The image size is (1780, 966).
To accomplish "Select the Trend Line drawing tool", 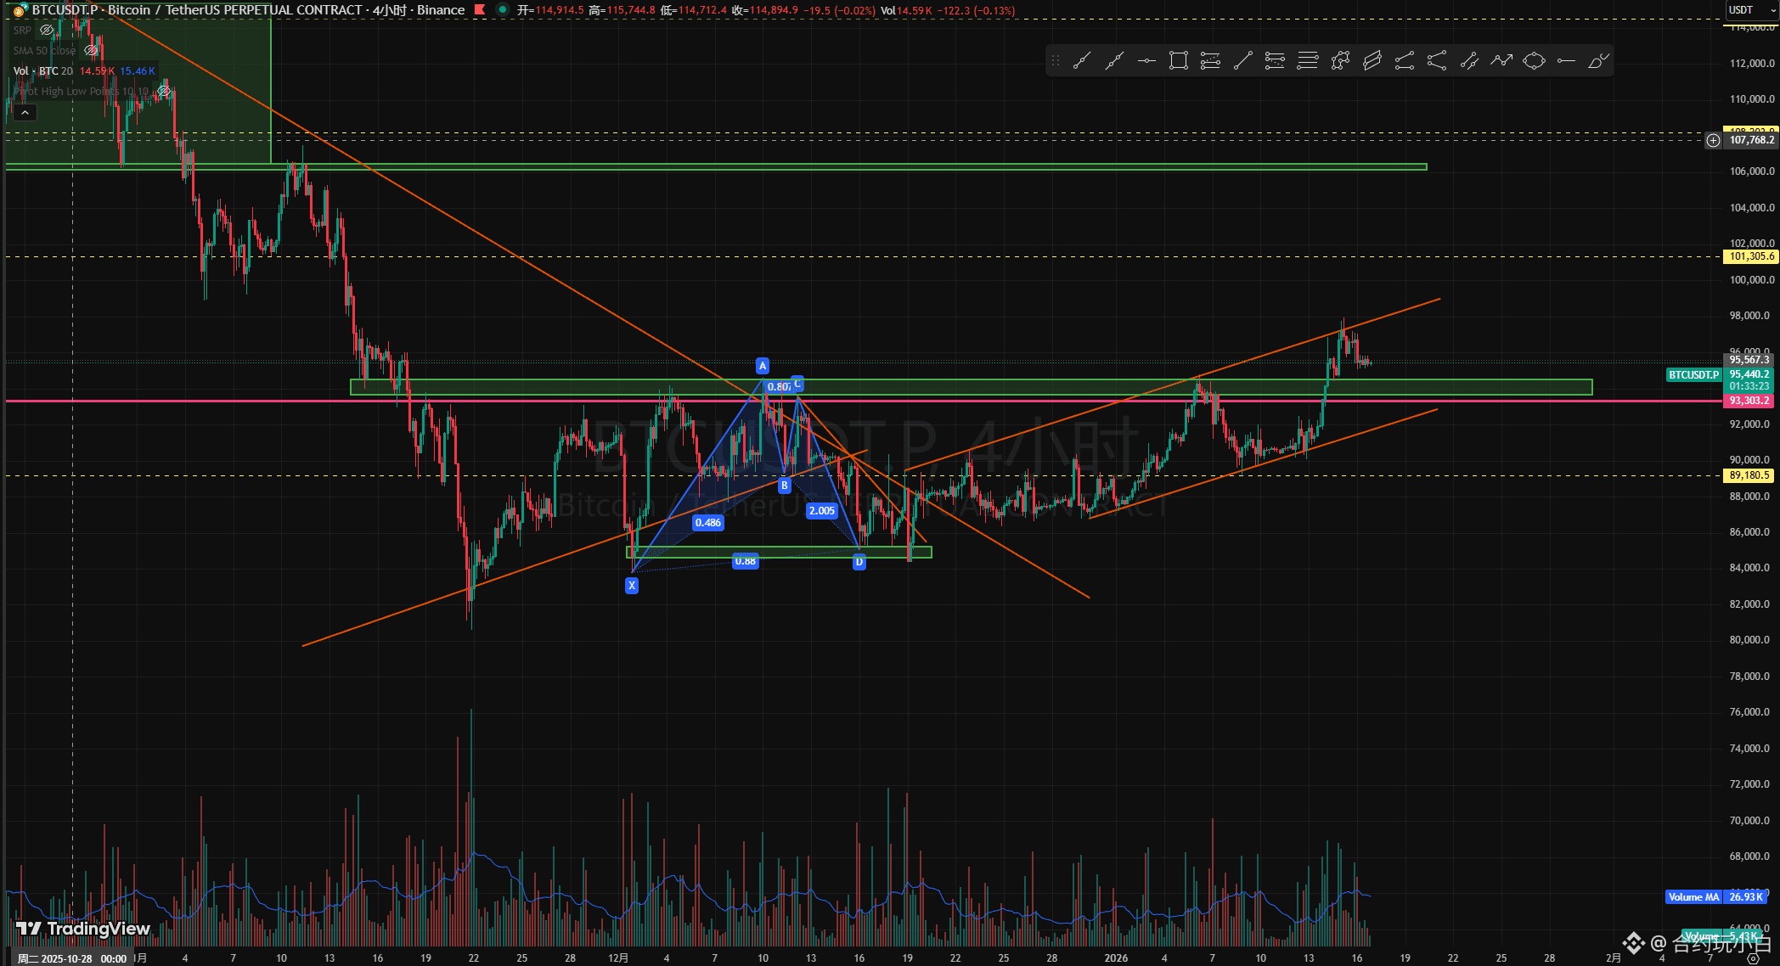I will coord(1081,60).
